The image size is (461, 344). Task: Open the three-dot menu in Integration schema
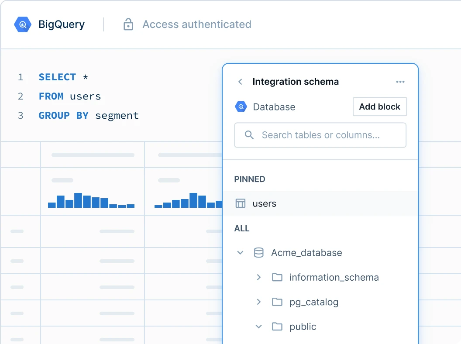click(x=400, y=82)
